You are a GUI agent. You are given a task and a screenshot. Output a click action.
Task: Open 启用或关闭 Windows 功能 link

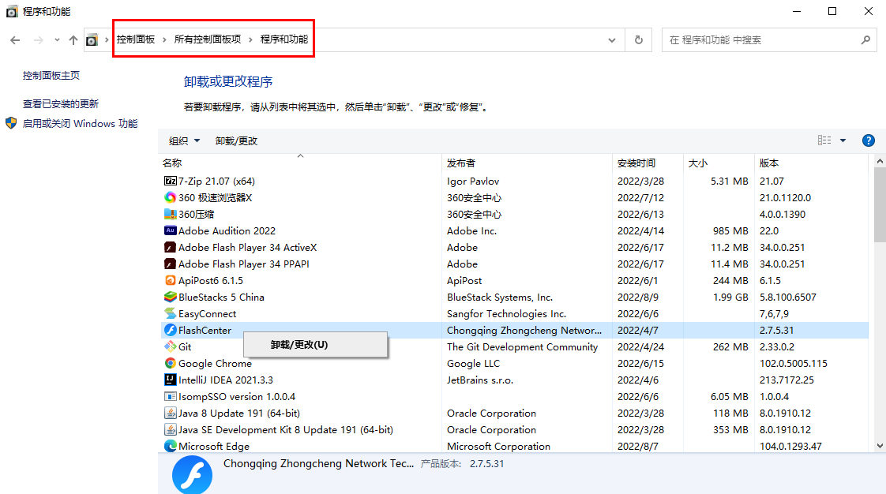tap(81, 124)
